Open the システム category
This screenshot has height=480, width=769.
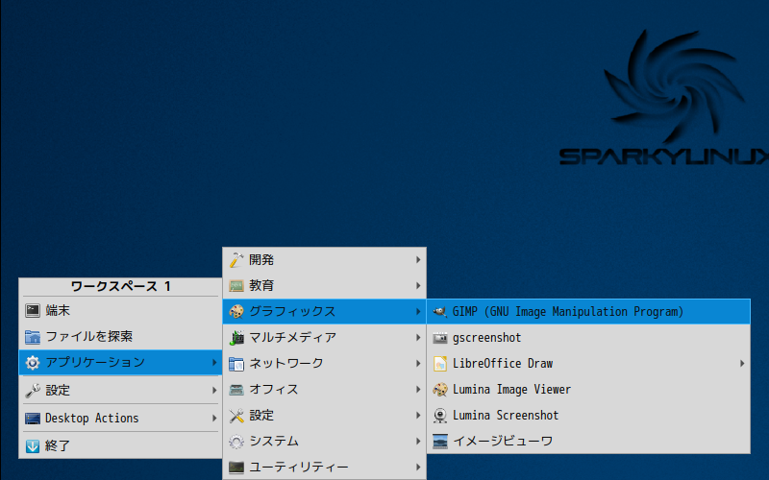coord(324,442)
